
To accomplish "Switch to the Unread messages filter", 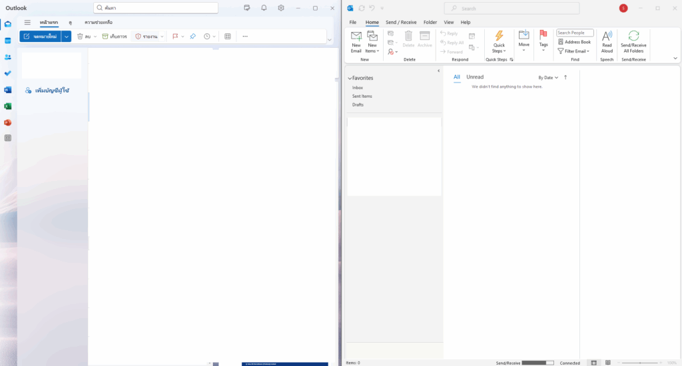I will pyautogui.click(x=475, y=77).
